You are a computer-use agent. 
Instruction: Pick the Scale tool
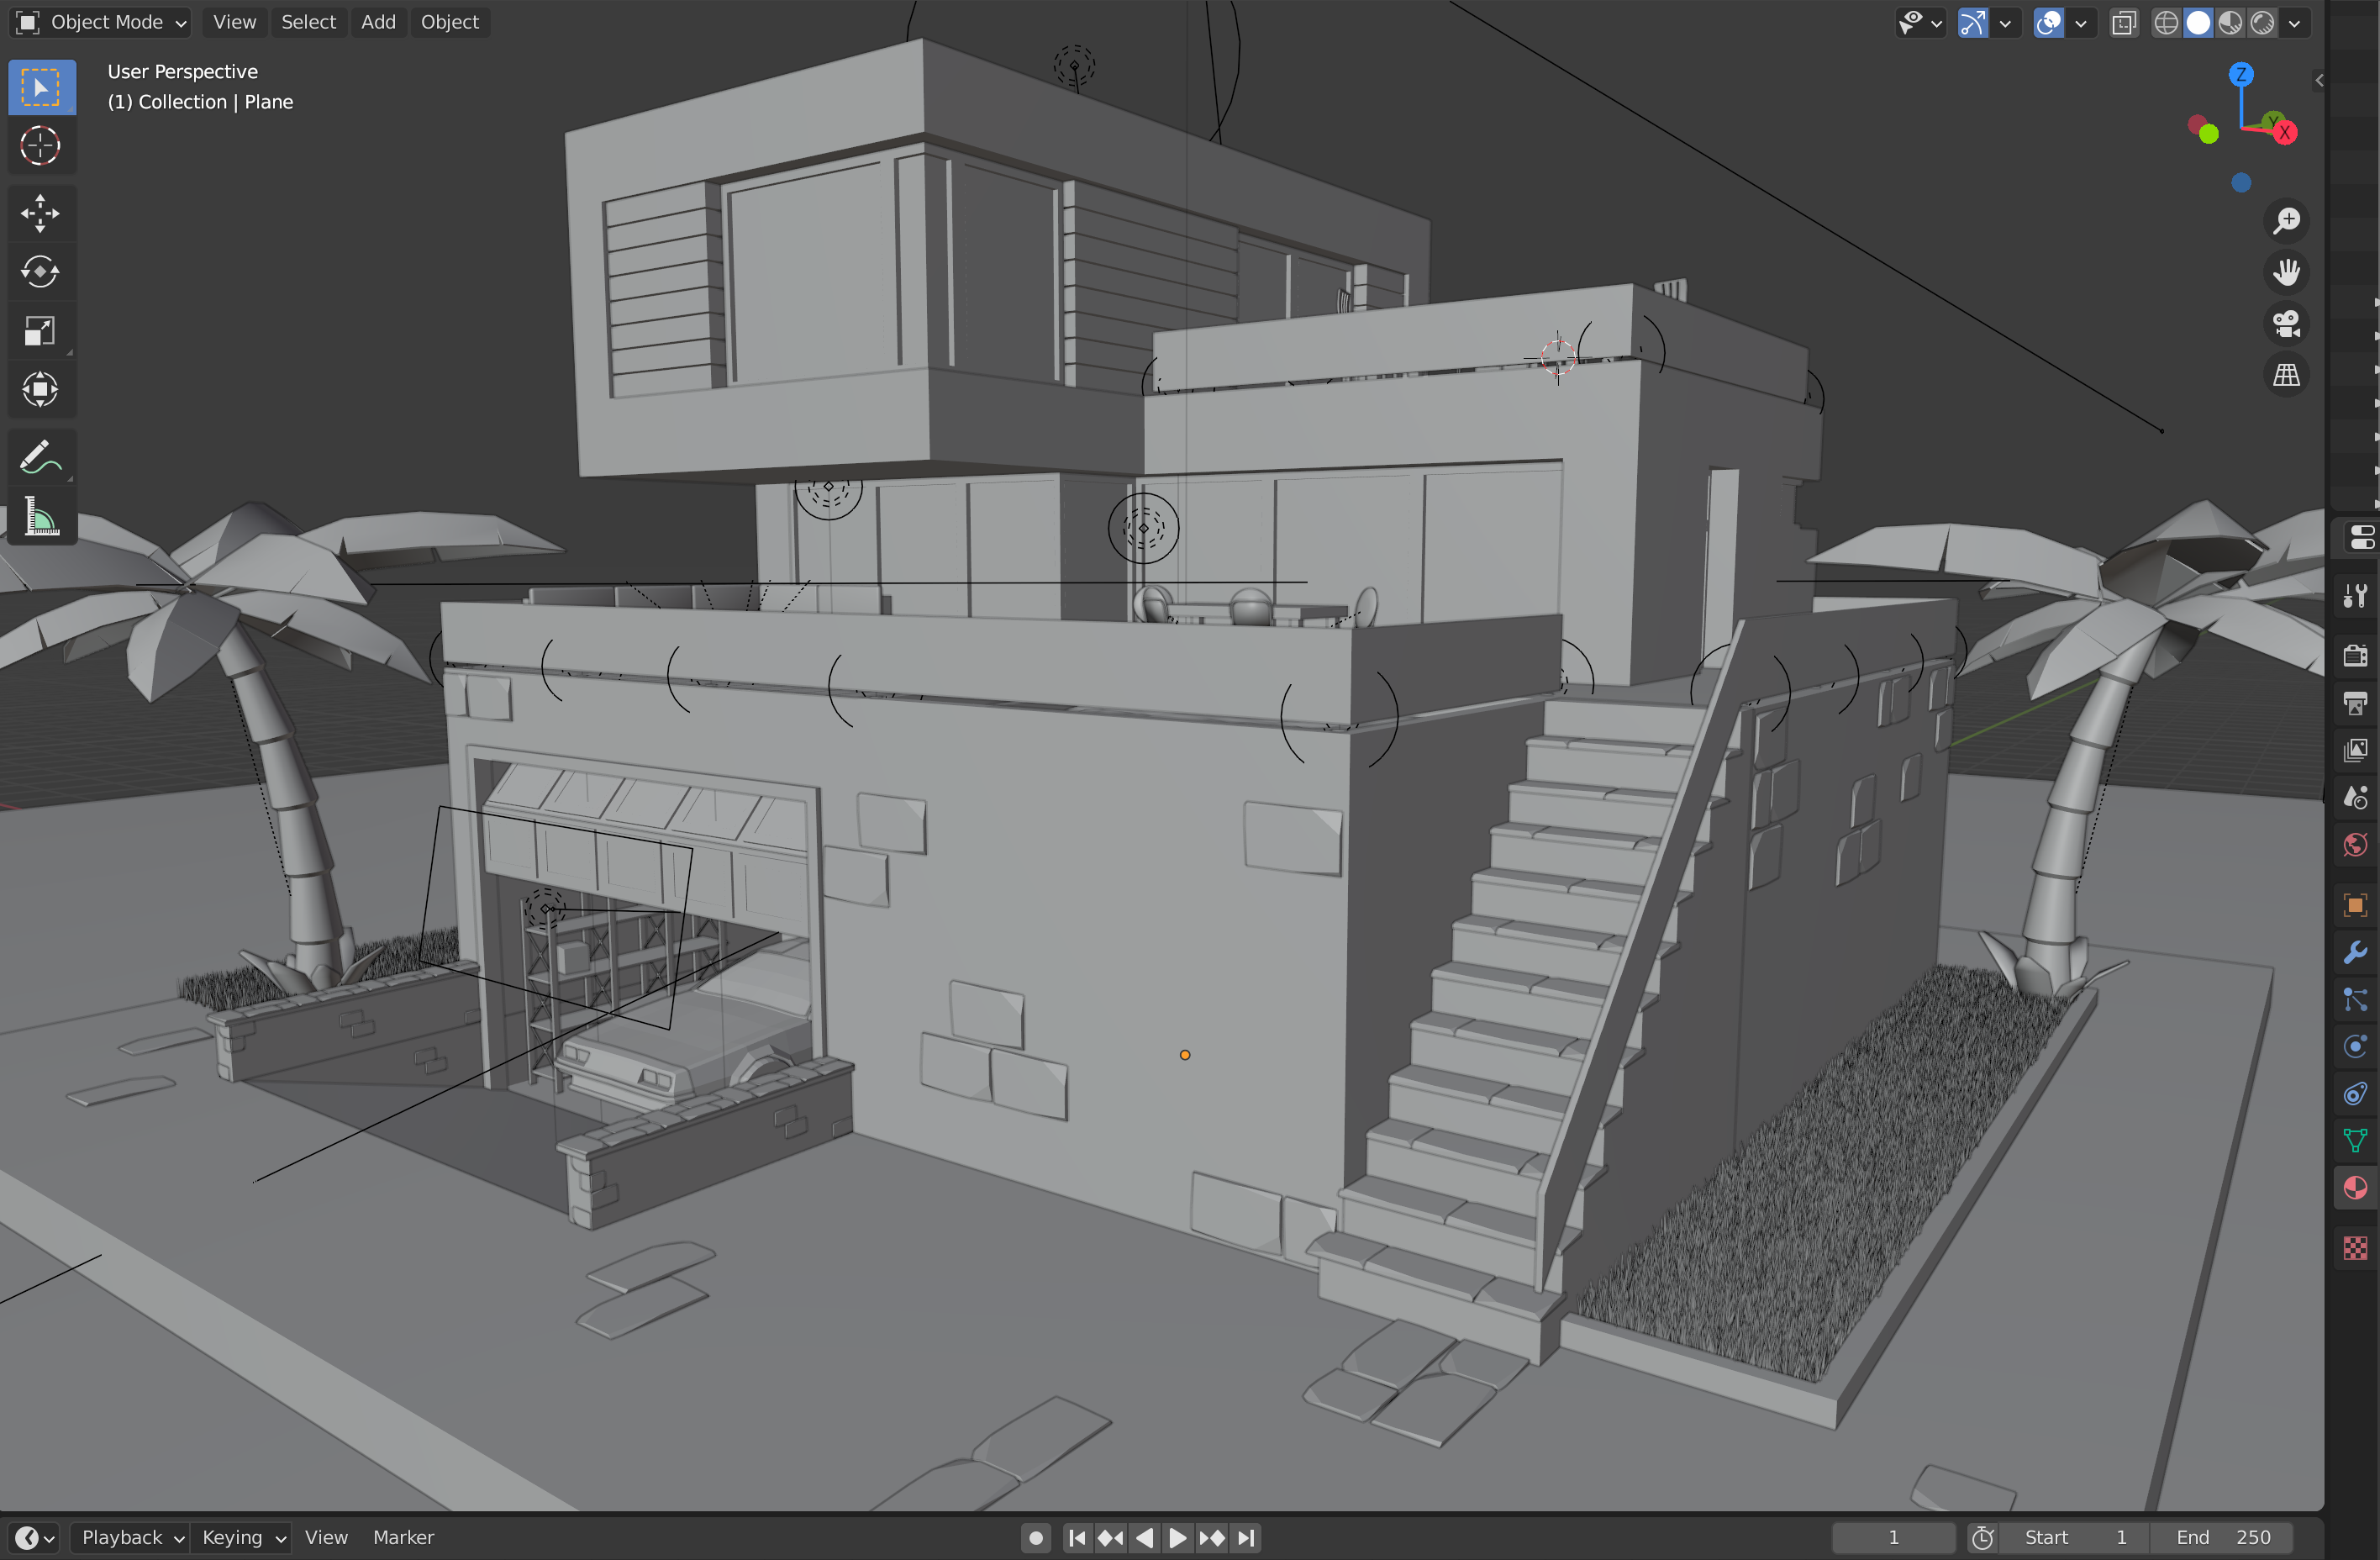[41, 331]
